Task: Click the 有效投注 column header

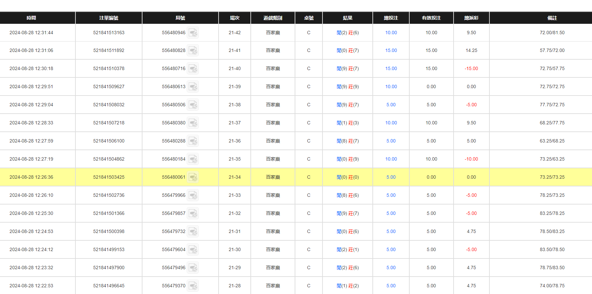Action: point(431,18)
